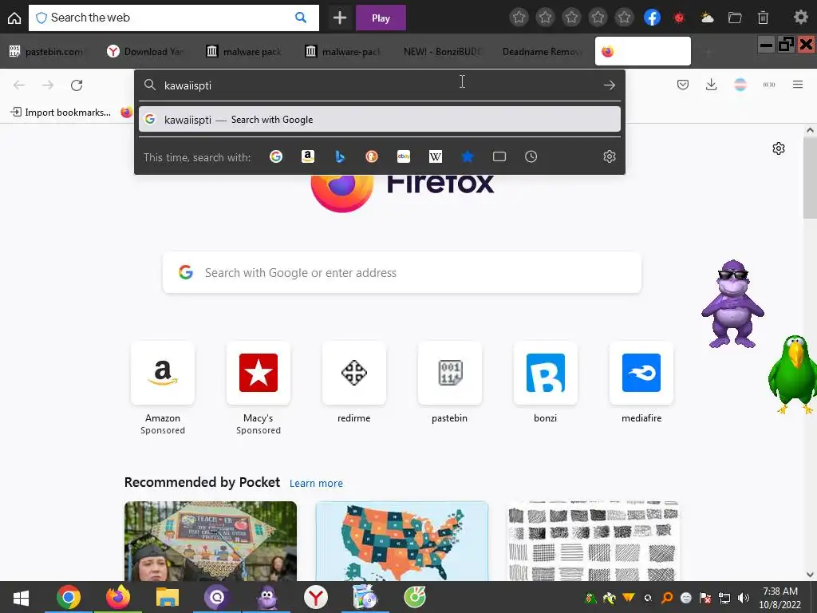Open search settings gear in address dropdown

[609, 156]
